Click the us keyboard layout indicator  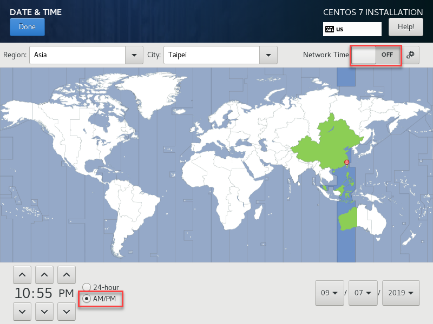[352, 29]
